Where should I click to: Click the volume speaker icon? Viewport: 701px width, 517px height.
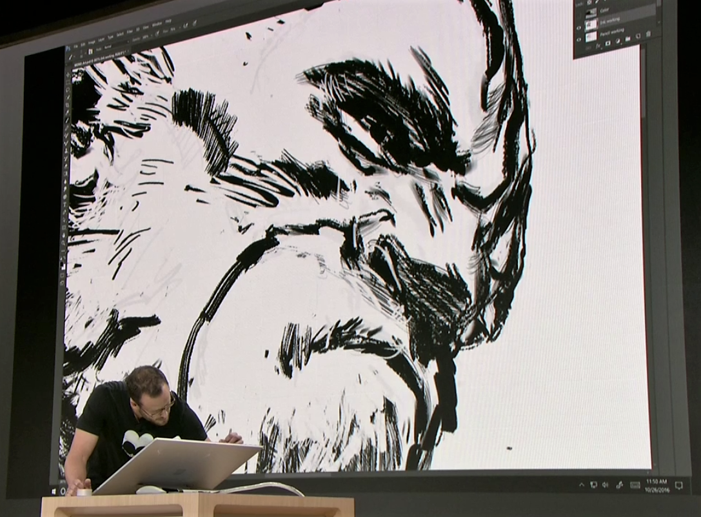click(x=606, y=484)
